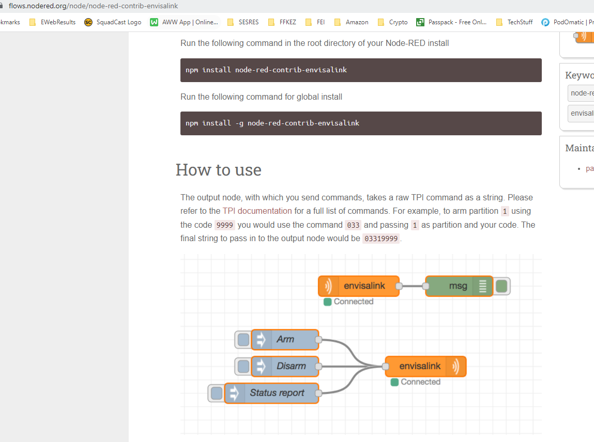Viewport: 594px width, 442px height.
Task: Click the npm install code block
Action: pos(361,70)
